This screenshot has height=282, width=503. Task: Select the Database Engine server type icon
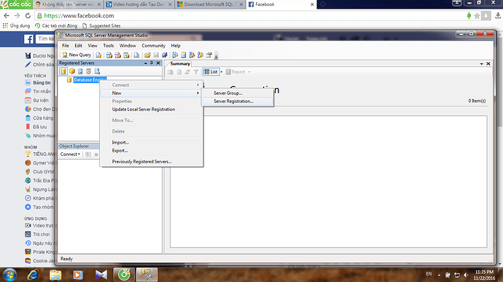63,71
